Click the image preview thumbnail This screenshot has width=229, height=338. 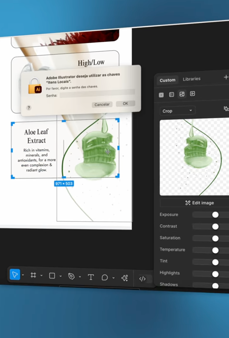194,157
